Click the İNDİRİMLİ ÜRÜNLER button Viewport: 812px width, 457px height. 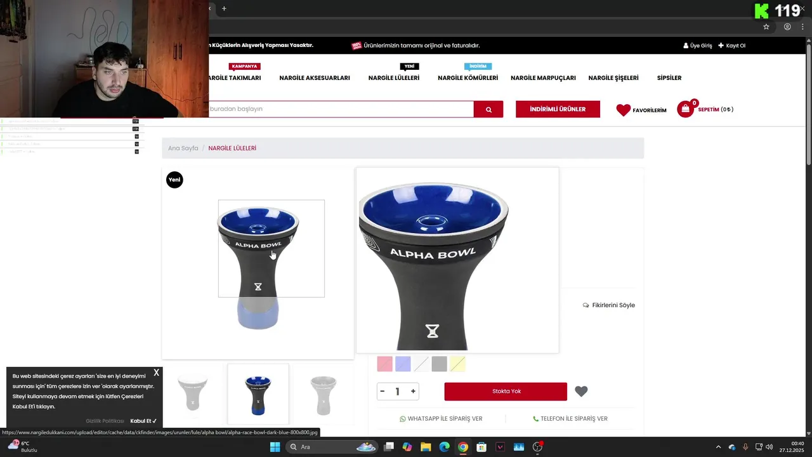coord(558,109)
